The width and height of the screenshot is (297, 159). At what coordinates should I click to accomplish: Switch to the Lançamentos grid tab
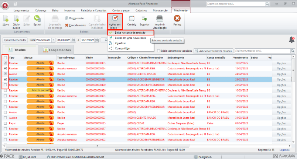(56, 50)
